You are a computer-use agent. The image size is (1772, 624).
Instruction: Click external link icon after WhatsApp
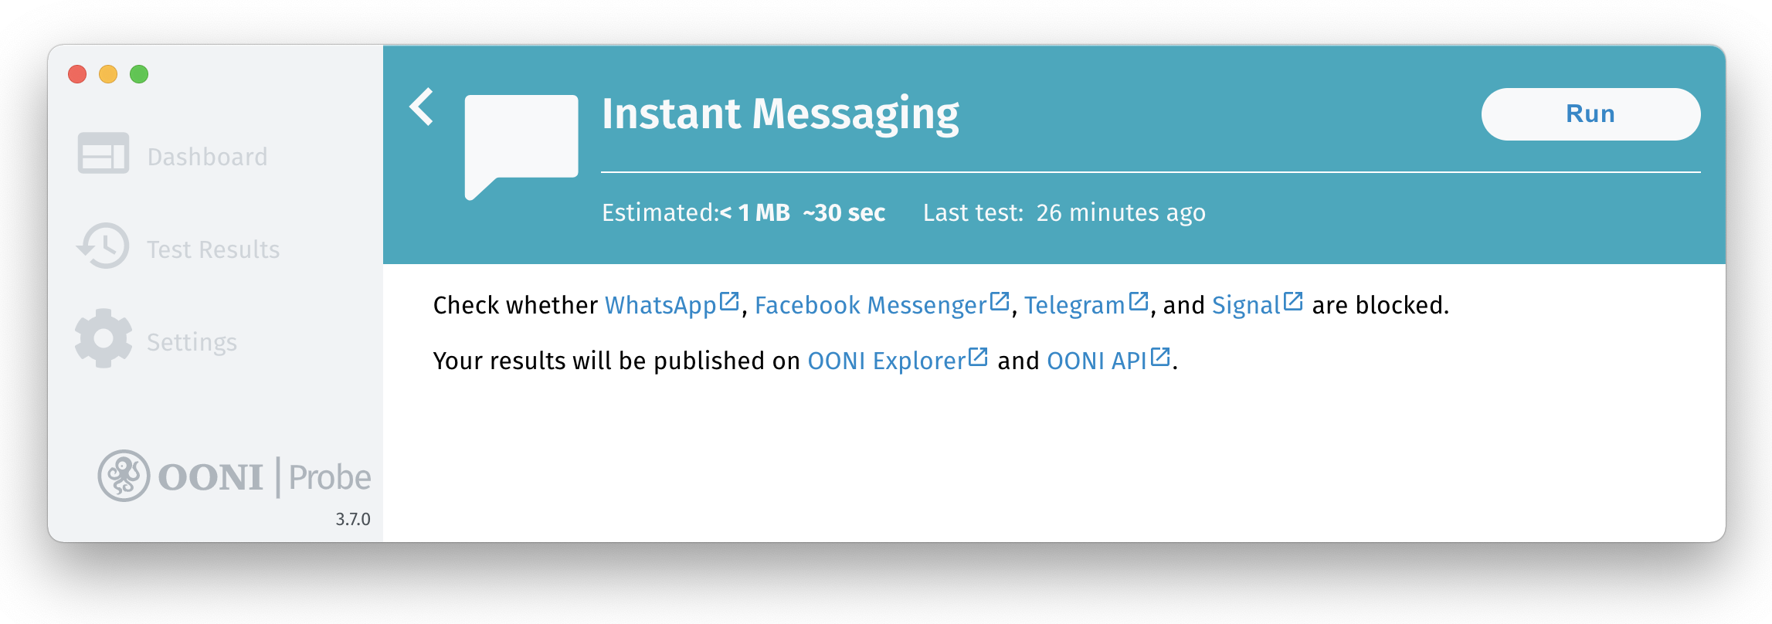click(729, 301)
